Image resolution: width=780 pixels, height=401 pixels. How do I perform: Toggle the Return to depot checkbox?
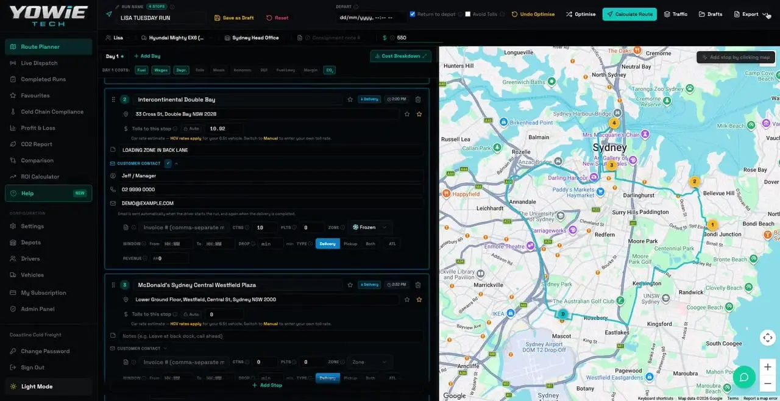pos(413,14)
